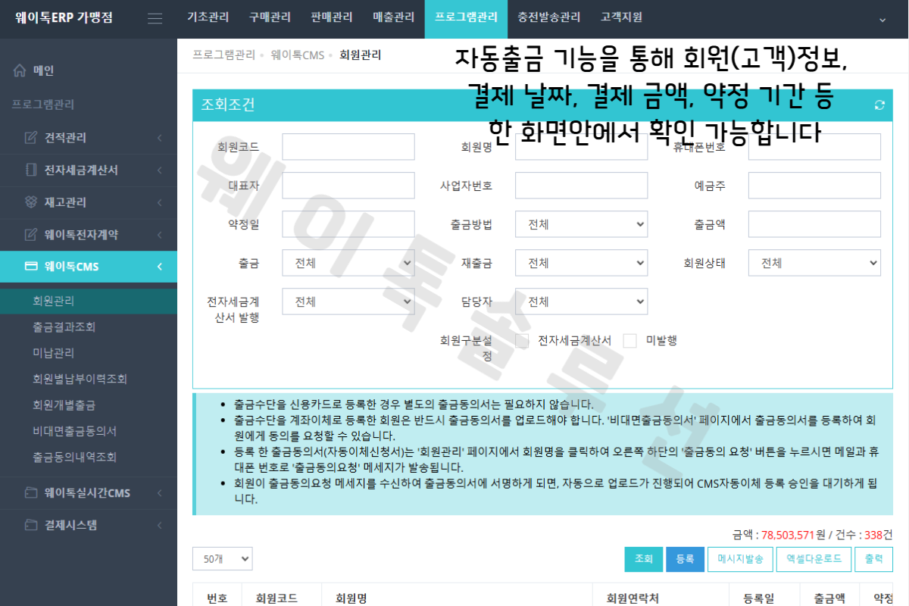Open the 전자세금계산서 발행 dropdown
The width and height of the screenshot is (909, 606).
[348, 301]
